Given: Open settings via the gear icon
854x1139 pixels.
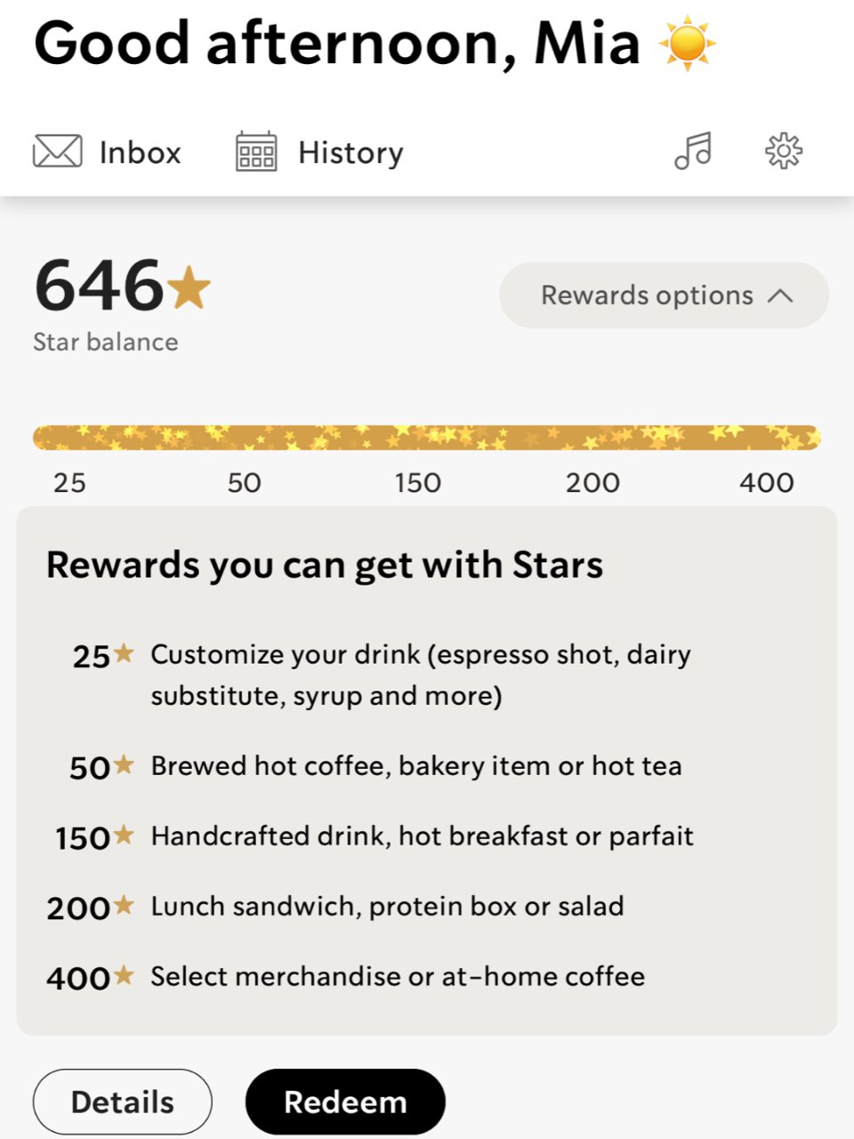Looking at the screenshot, I should (784, 150).
